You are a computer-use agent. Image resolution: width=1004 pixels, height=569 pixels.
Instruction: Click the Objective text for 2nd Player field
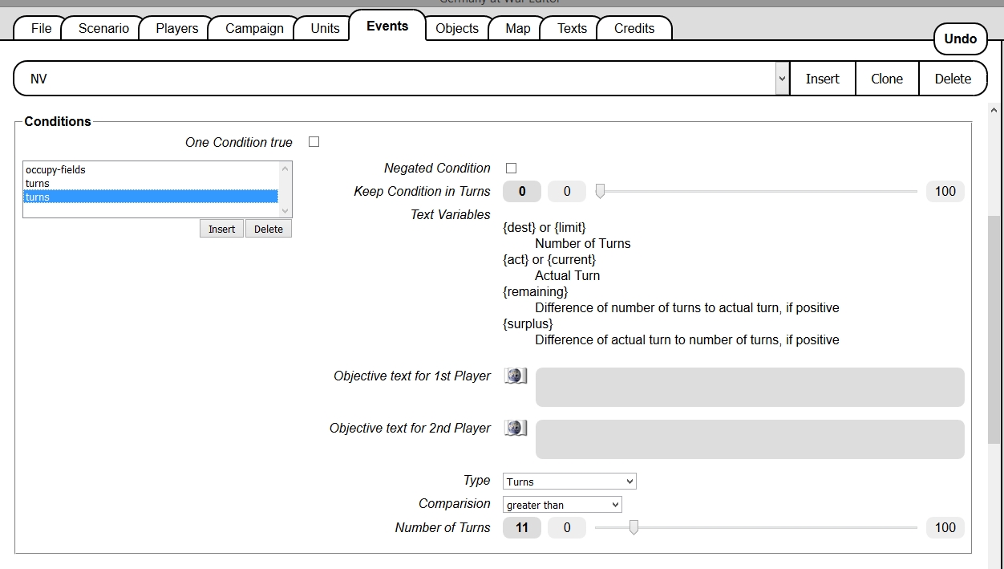[750, 439]
